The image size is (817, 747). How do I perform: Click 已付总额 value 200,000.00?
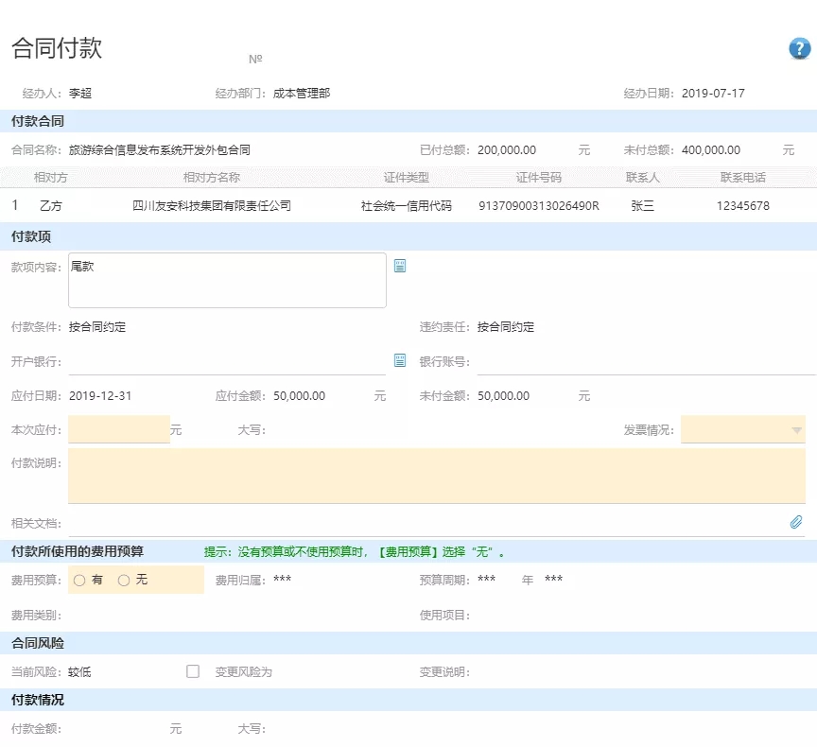(x=507, y=150)
